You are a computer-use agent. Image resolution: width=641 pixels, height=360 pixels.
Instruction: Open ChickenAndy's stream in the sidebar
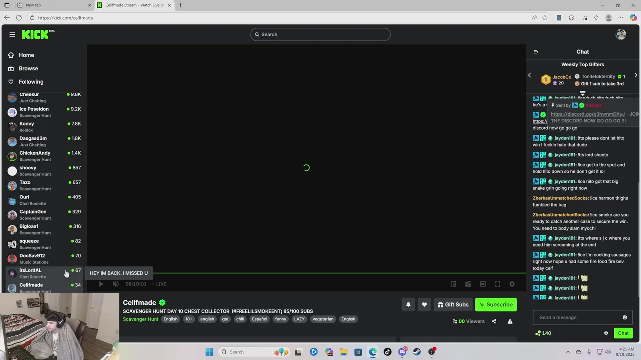(44, 156)
